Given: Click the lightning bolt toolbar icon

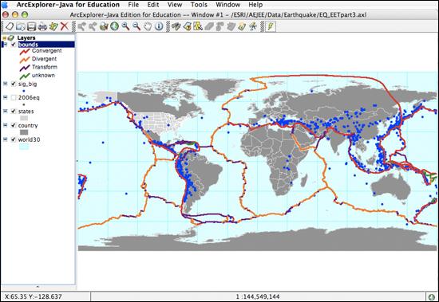Looking at the screenshot, I should tap(270, 26).
